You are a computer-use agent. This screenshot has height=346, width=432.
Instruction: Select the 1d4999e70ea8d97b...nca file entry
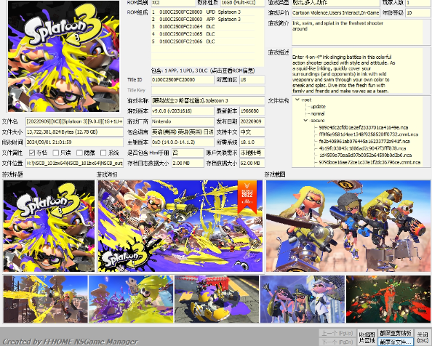365,156
